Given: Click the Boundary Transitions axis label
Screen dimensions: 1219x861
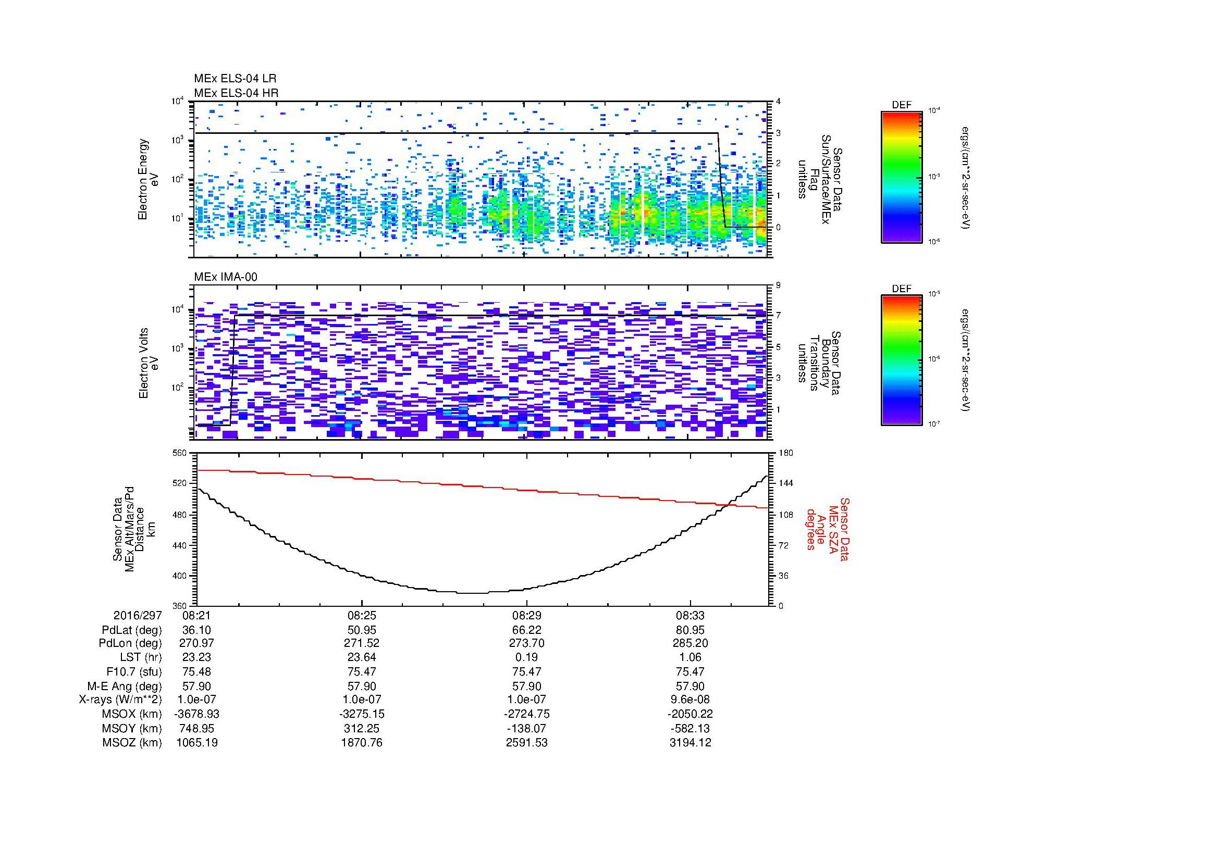Looking at the screenshot, I should click(820, 364).
